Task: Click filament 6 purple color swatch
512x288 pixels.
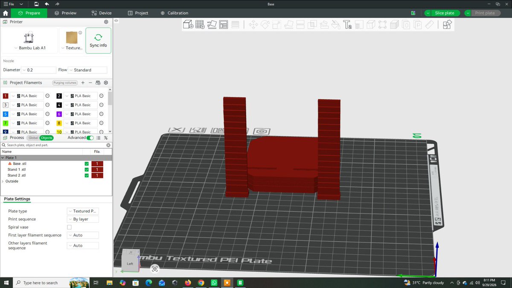Action: (x=59, y=114)
